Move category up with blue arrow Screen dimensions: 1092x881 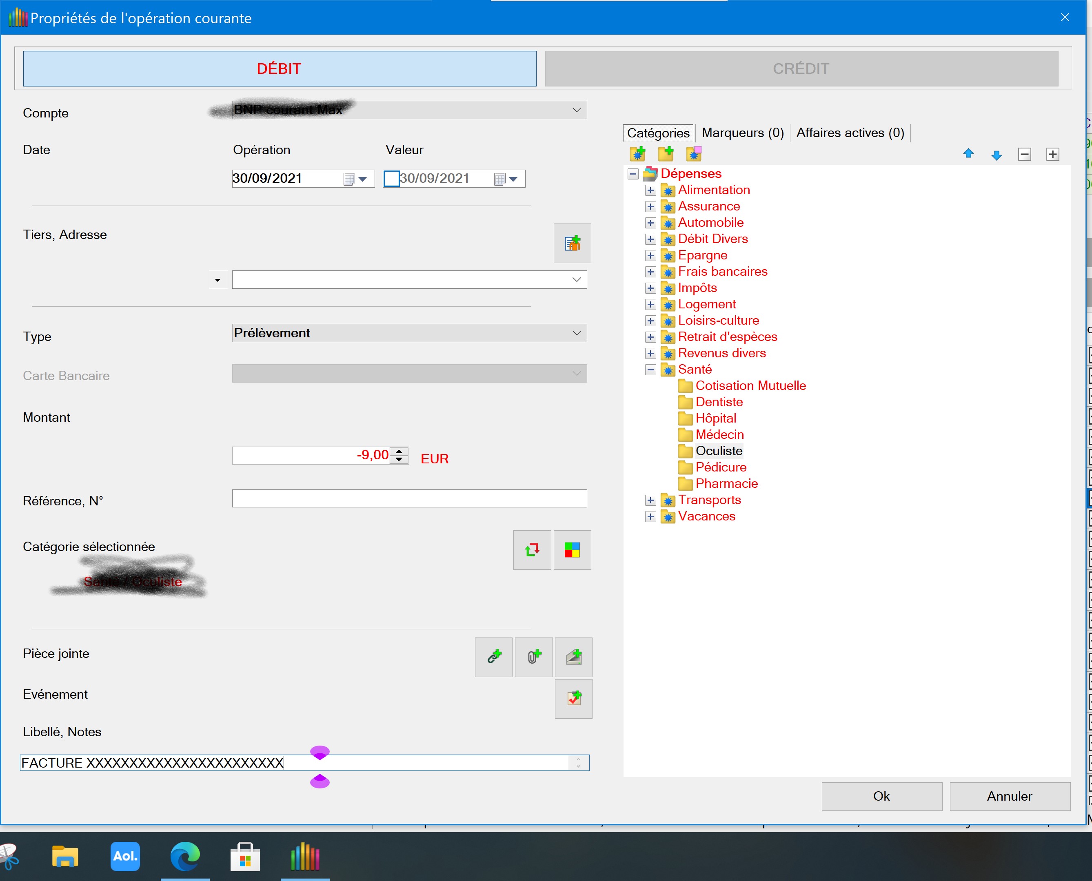(x=968, y=154)
